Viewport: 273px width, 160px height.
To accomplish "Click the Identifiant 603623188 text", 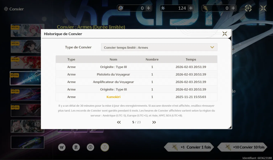I will [257, 158].
